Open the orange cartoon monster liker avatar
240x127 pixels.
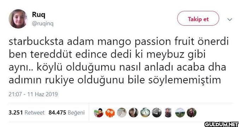[x=110, y=113]
